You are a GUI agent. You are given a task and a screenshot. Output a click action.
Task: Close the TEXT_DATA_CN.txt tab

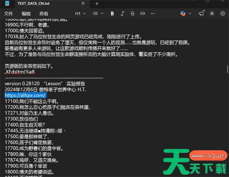click(x=83, y=3)
